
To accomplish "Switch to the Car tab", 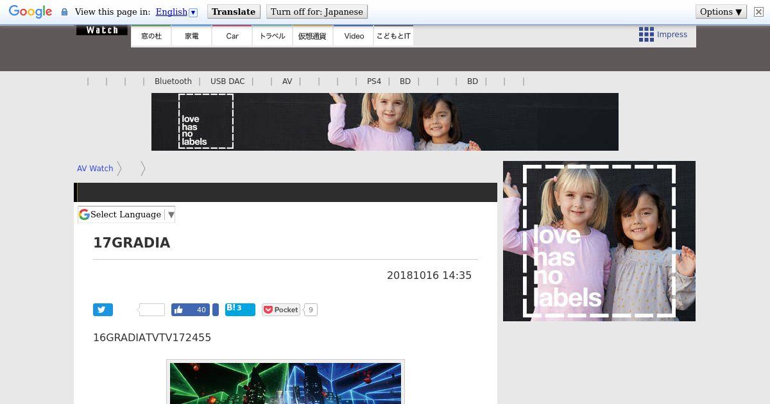I will coord(232,36).
